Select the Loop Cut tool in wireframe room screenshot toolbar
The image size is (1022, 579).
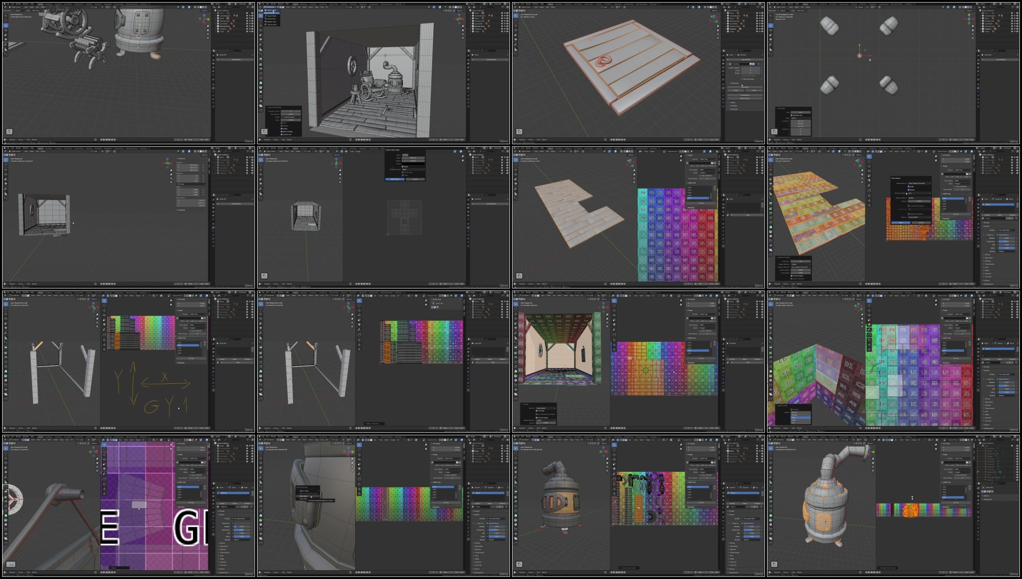coord(261,73)
